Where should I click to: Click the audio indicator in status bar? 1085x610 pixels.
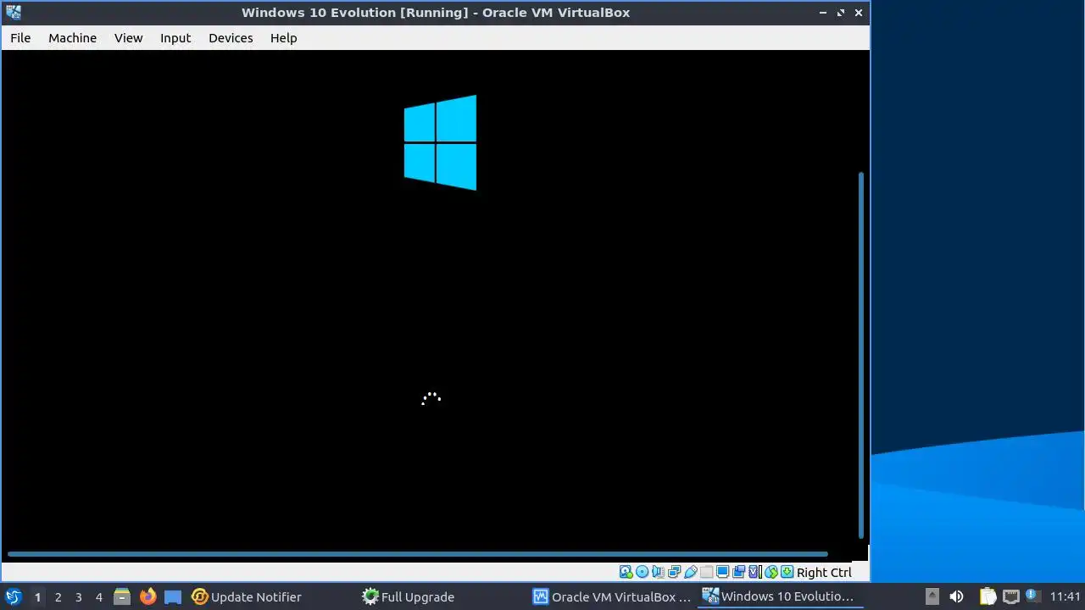pos(658,572)
